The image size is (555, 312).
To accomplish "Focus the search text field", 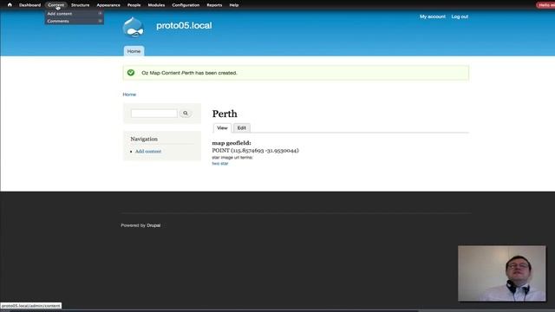I will point(154,114).
